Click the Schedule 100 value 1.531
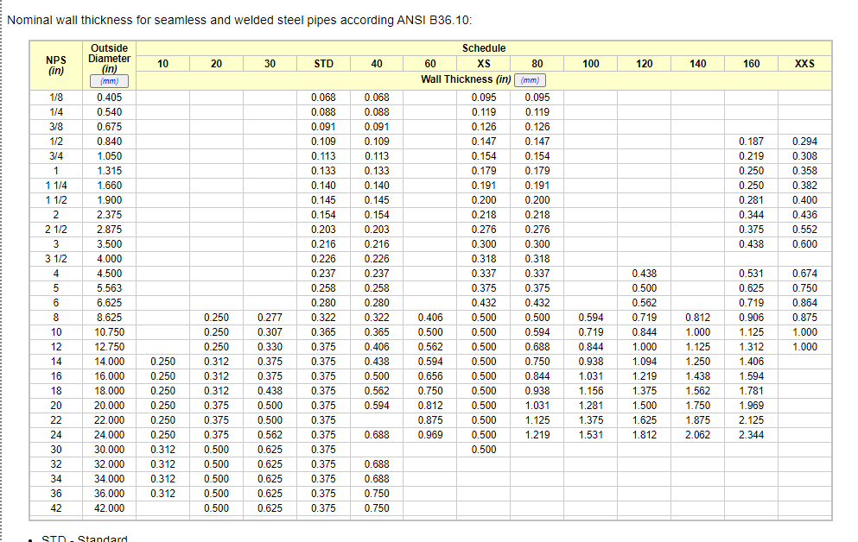Viewport: 858px width, 542px height. click(591, 435)
